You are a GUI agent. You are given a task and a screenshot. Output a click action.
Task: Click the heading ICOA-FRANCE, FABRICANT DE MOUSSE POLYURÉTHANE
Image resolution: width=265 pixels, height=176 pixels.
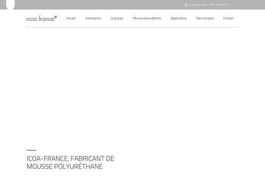click(x=70, y=162)
